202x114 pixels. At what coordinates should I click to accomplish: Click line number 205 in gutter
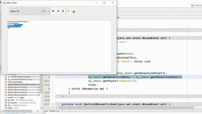(x=47, y=96)
